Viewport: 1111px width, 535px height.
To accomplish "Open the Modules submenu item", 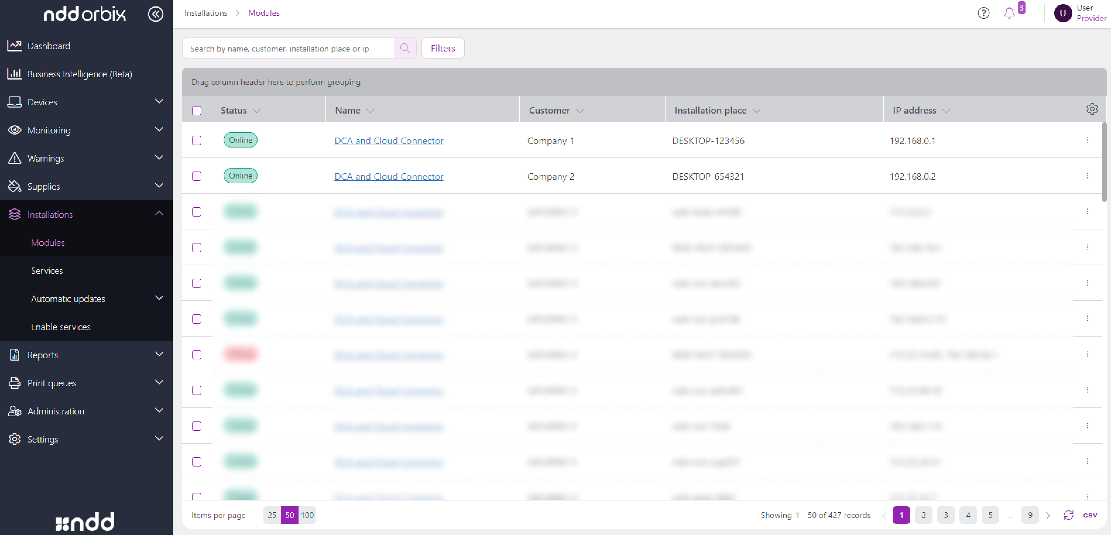I will pyautogui.click(x=48, y=242).
